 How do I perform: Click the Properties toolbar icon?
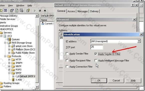pos(12,11)
